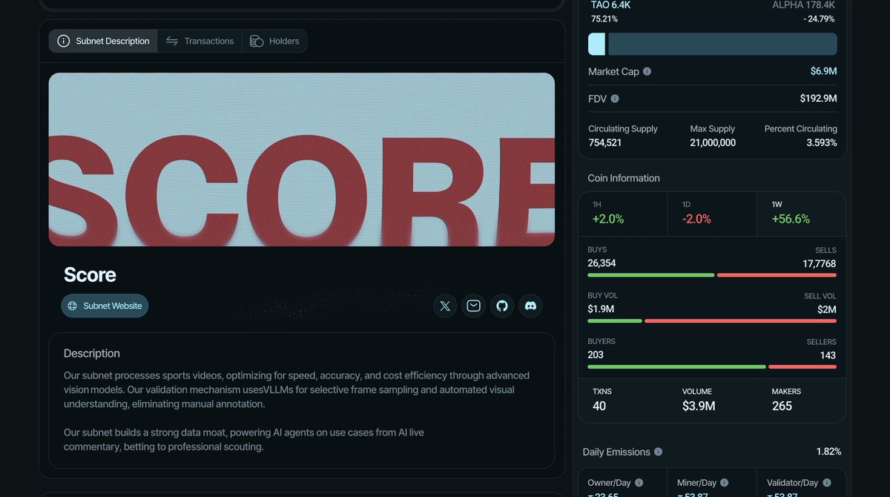Click the Validator/Day info icon
Image resolution: width=890 pixels, height=497 pixels.
(x=825, y=483)
